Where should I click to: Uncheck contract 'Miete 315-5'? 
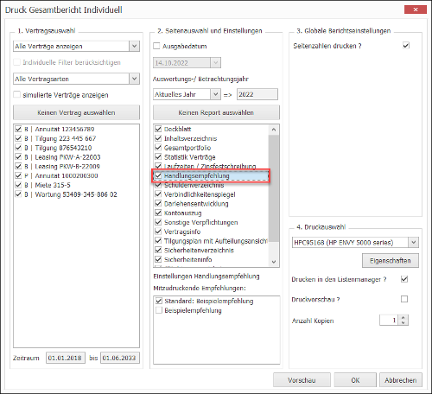(x=18, y=185)
